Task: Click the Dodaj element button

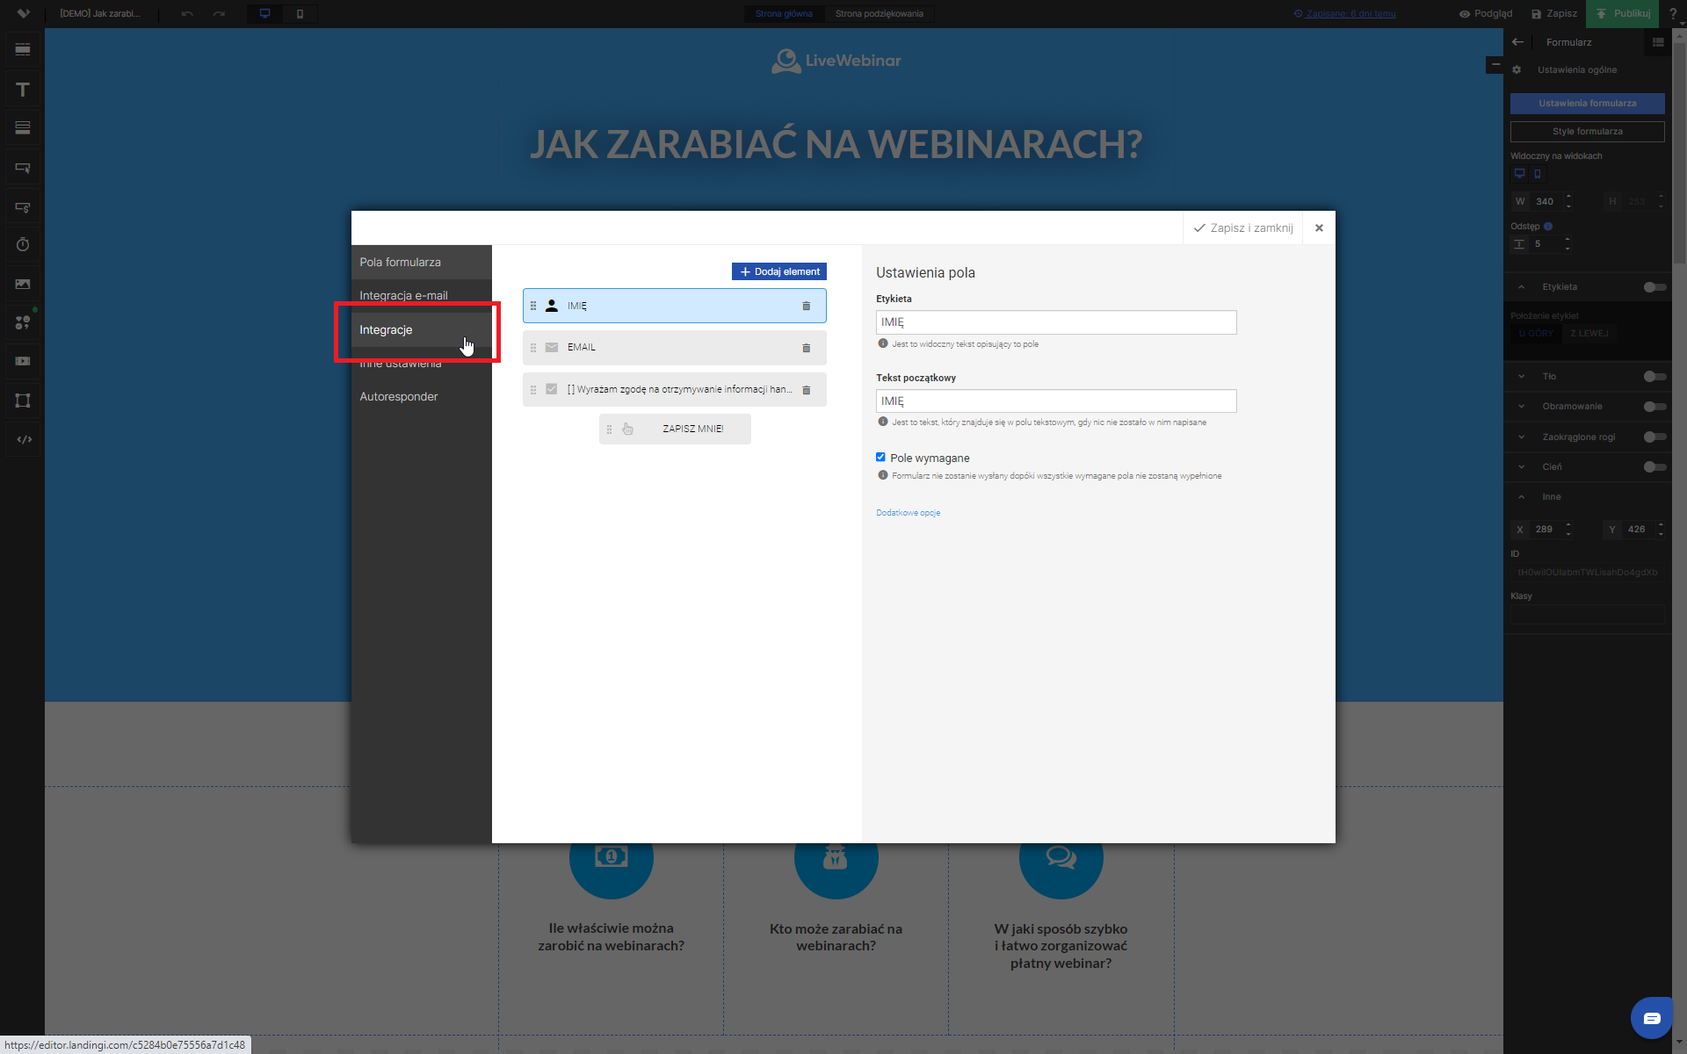Action: pos(778,272)
